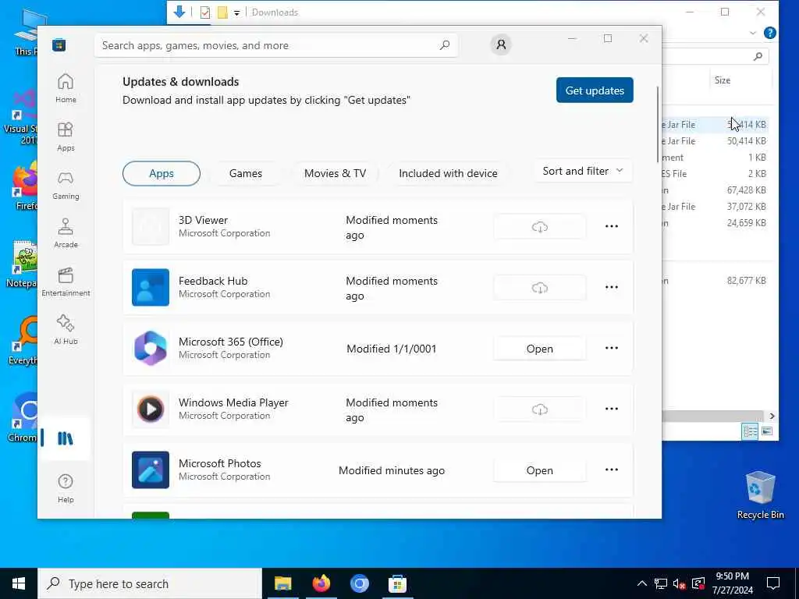Open the Gaming section
Image resolution: width=799 pixels, height=599 pixels.
pos(66,186)
